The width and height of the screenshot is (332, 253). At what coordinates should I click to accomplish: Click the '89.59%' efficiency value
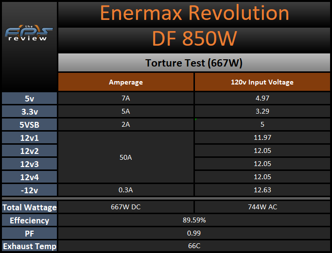tap(194, 220)
